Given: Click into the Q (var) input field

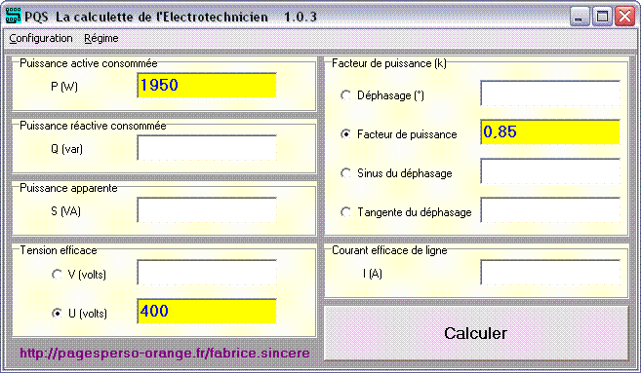Looking at the screenshot, I should [207, 148].
